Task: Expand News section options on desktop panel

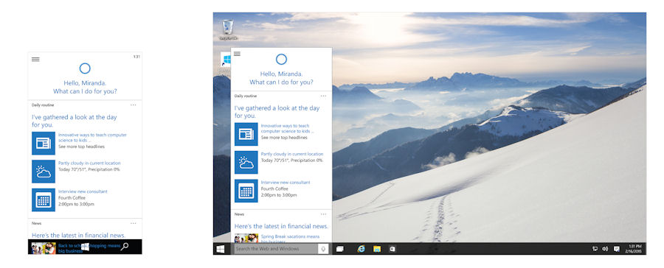Action: tap(324, 214)
